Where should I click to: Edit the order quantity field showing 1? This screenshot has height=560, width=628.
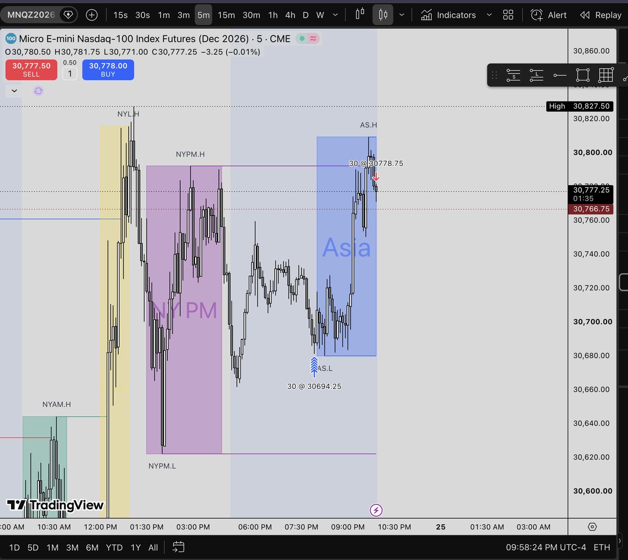70,74
